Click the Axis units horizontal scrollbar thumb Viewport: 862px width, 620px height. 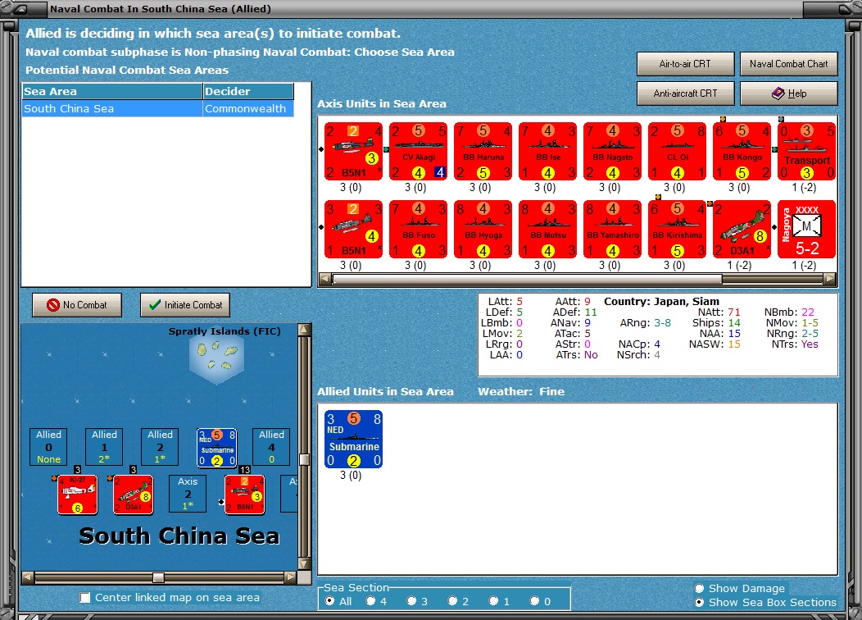pos(527,279)
